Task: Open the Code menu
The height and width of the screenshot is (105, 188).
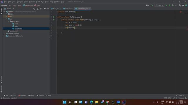Action: (x=26, y=2)
